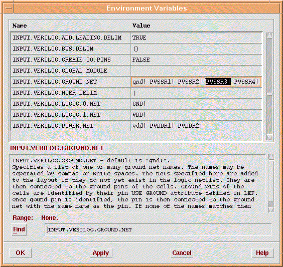Click the GROUND.NET value edit field
Viewport: 283px width, 267px height.
(196, 82)
